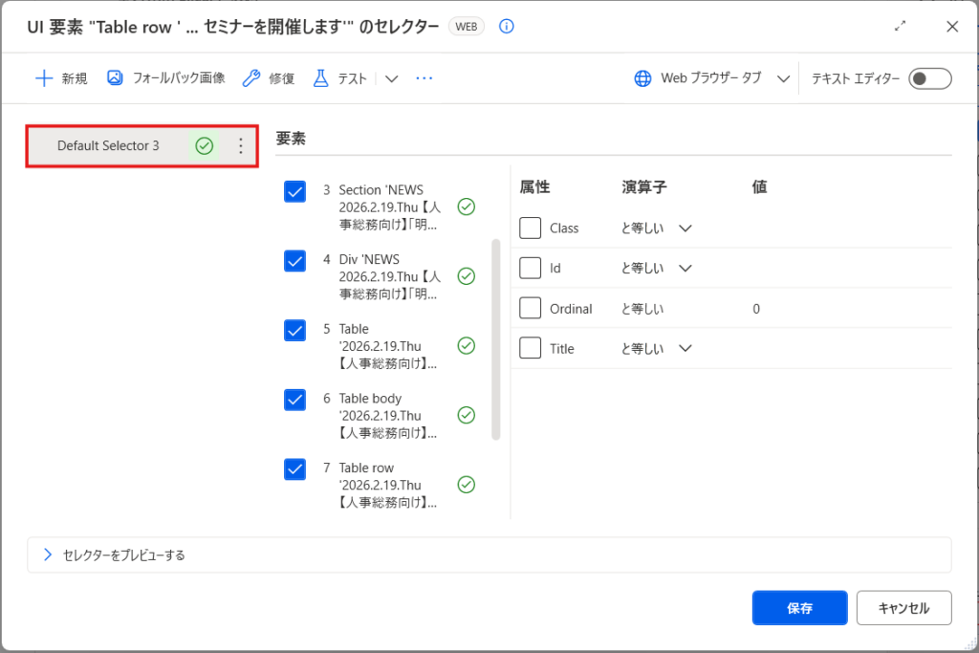The height and width of the screenshot is (653, 979).
Task: Open フォールバック画像 from the toolbar
Action: (x=165, y=78)
